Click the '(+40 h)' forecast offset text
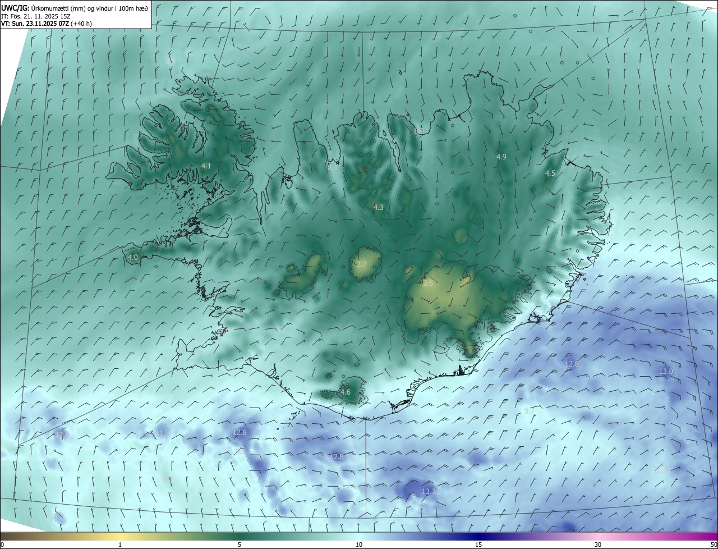Screen dimensions: 718x549 click(x=82, y=24)
